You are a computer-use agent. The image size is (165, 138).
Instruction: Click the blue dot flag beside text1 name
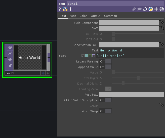tap(43, 73)
